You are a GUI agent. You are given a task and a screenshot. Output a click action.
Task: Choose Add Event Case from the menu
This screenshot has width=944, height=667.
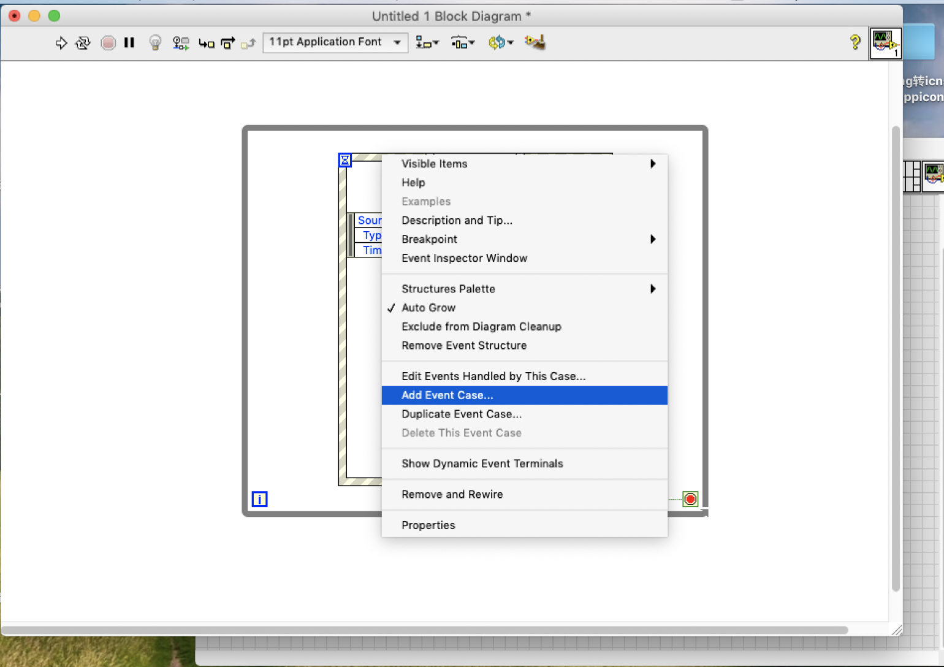(x=447, y=395)
